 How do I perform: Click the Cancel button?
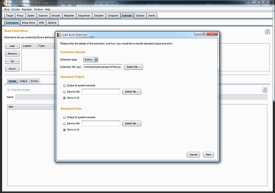point(193,154)
